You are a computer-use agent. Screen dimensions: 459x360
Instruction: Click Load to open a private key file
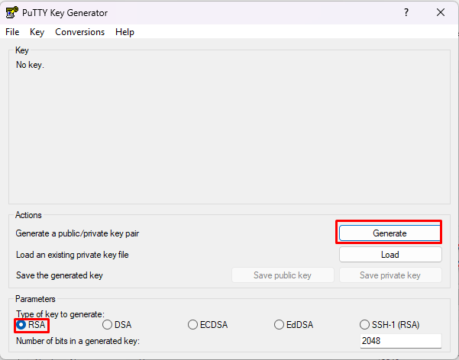point(390,255)
